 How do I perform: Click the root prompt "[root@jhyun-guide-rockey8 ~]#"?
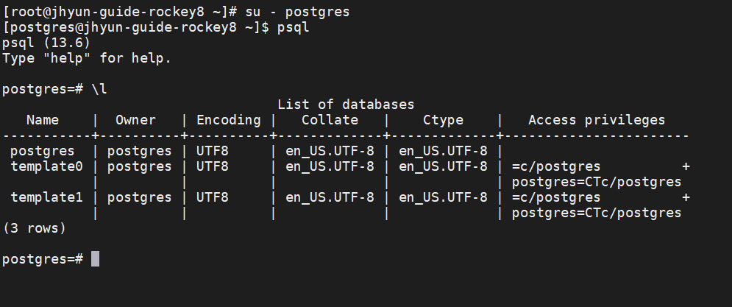point(120,12)
